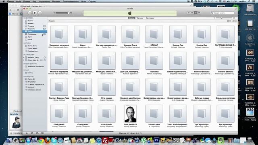258x145 pixels.
Task: Select the КОБЗАР book cover
Action: click(x=154, y=34)
